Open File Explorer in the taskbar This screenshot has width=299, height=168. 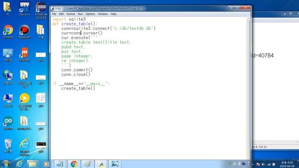click(x=32, y=164)
